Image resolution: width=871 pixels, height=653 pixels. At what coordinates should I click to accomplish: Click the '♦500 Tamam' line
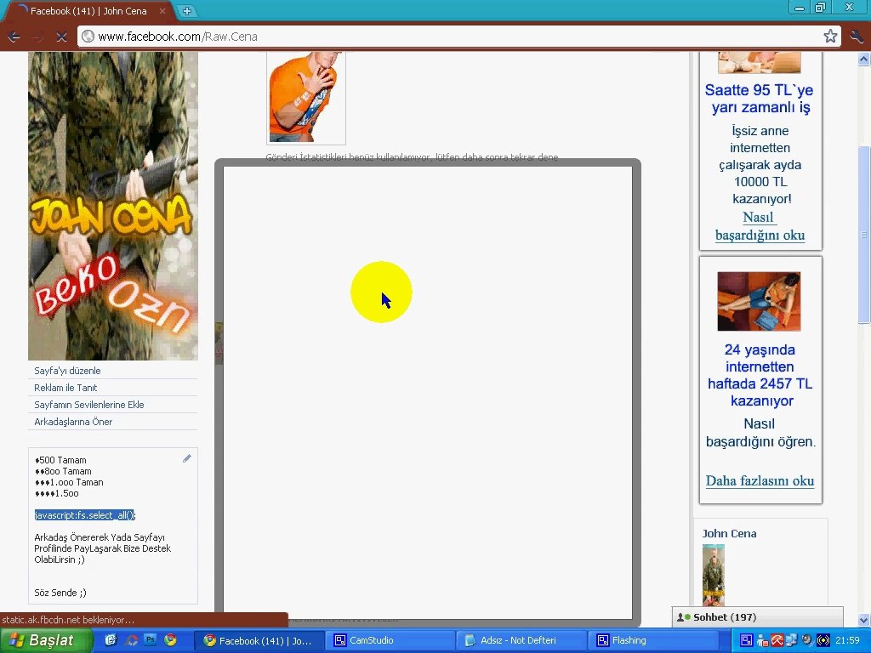tap(60, 460)
